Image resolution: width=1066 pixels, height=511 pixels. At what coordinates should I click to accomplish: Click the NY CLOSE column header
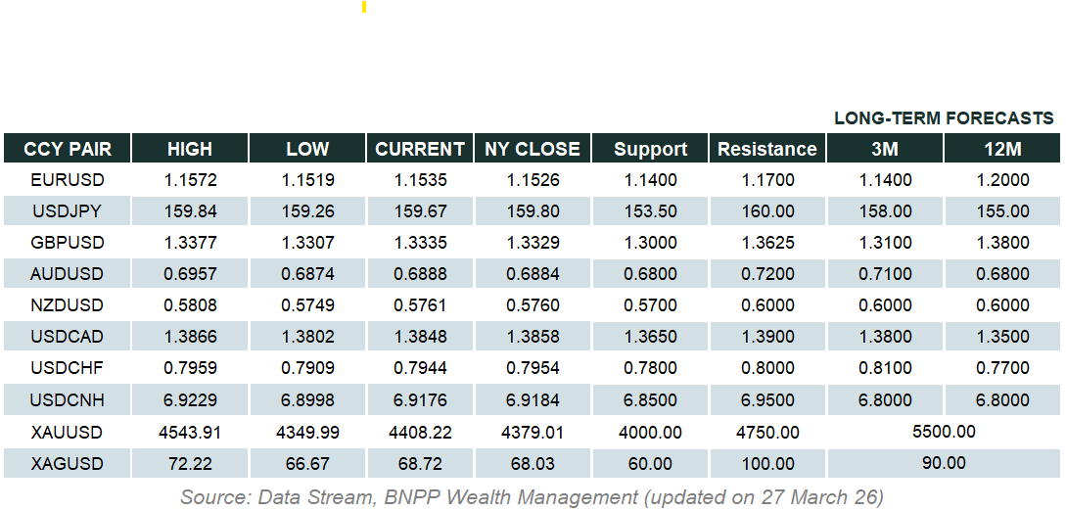(533, 149)
